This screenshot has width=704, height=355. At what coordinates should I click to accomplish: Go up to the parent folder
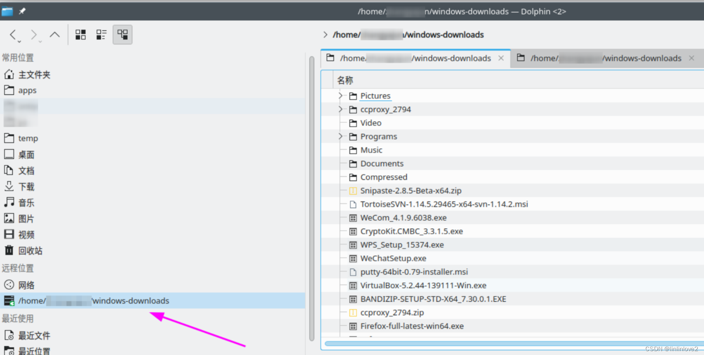tap(55, 35)
